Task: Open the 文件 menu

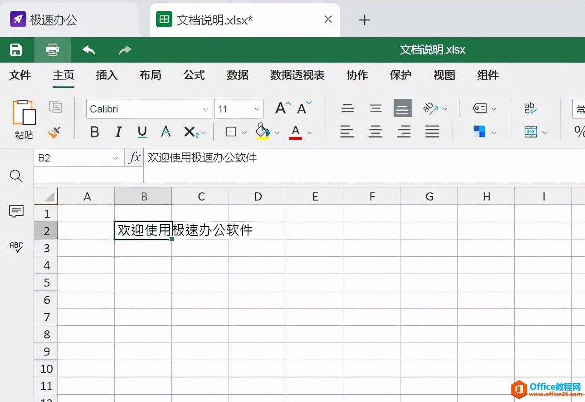Action: [x=20, y=75]
